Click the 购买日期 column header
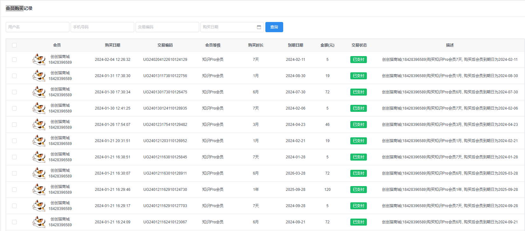This screenshot has width=525, height=231. click(x=113, y=45)
